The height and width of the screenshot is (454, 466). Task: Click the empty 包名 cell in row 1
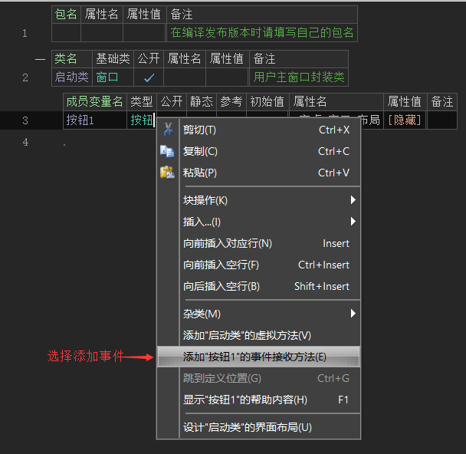[66, 33]
